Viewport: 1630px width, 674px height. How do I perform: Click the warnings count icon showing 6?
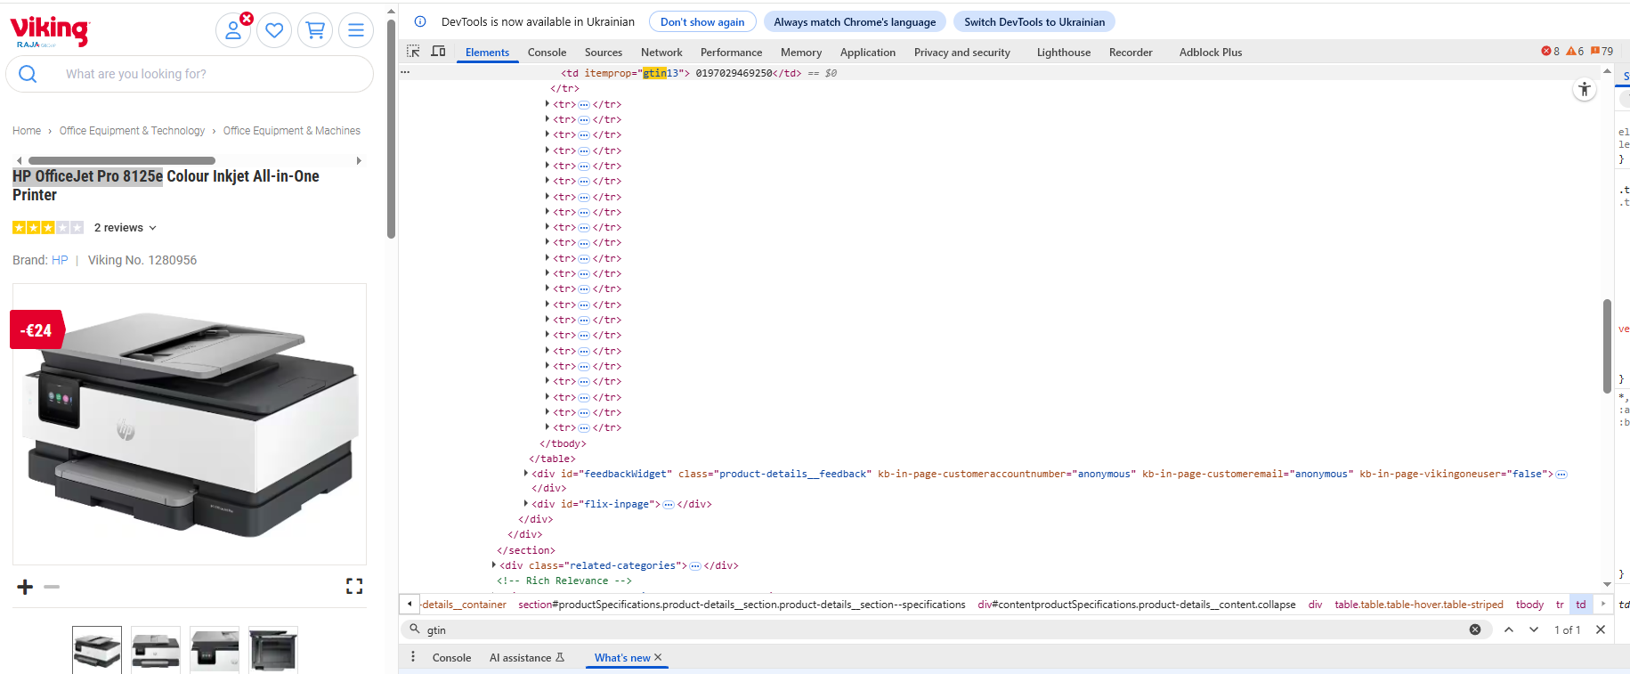1575,52
